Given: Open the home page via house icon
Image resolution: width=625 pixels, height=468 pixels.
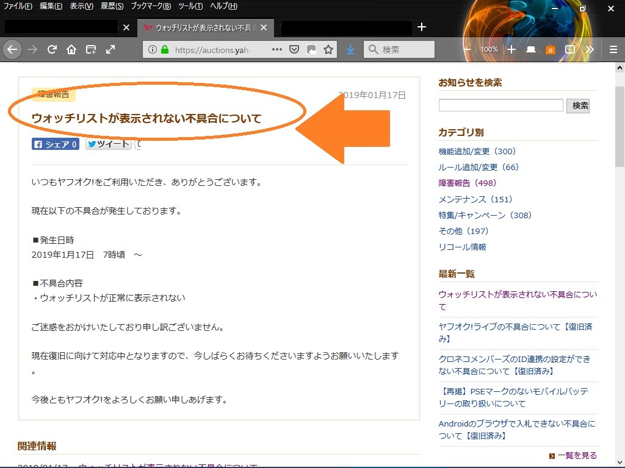Looking at the screenshot, I should pos(71,49).
